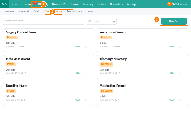Go to Reminders

116,4
